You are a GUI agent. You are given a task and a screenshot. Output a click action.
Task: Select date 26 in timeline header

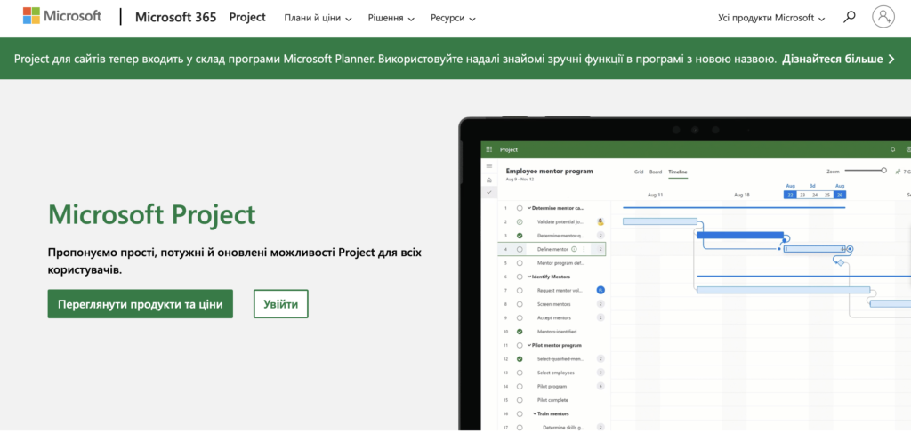pyautogui.click(x=840, y=195)
